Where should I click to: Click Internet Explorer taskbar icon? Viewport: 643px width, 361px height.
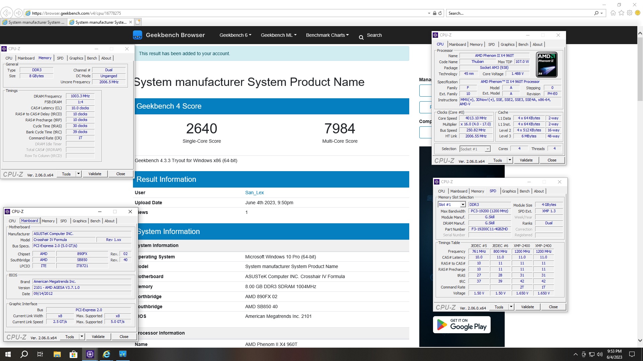(106, 354)
